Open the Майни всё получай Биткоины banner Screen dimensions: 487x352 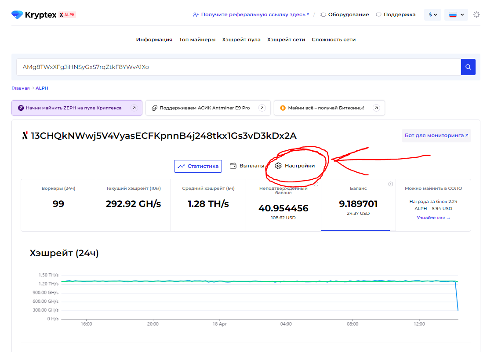329,108
